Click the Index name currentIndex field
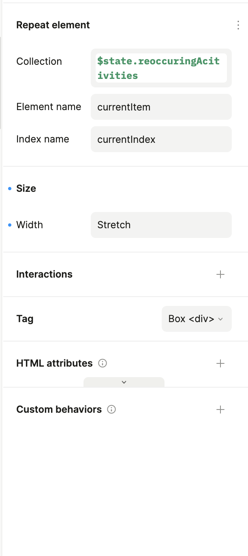This screenshot has height=556, width=248. point(161,139)
